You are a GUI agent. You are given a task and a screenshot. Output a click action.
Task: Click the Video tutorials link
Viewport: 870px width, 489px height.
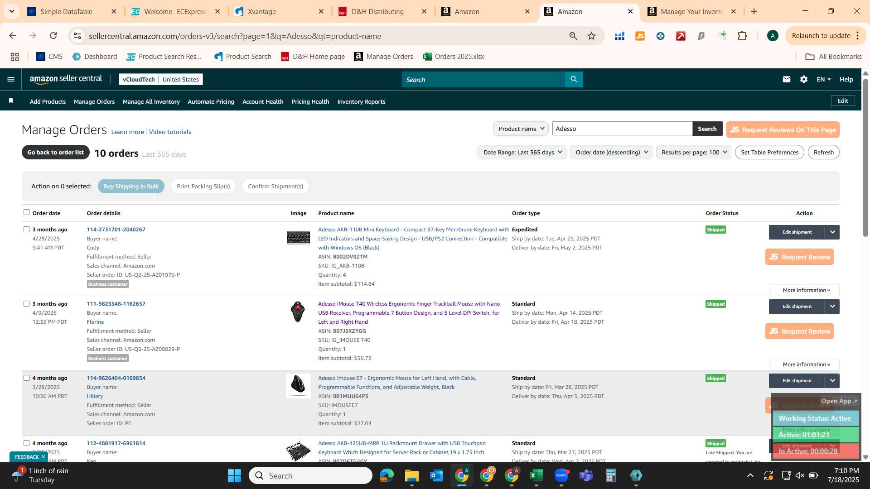pyautogui.click(x=170, y=132)
